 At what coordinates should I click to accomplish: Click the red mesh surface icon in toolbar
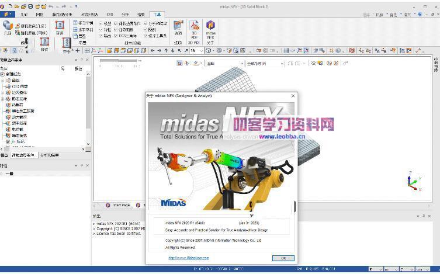coord(352,50)
